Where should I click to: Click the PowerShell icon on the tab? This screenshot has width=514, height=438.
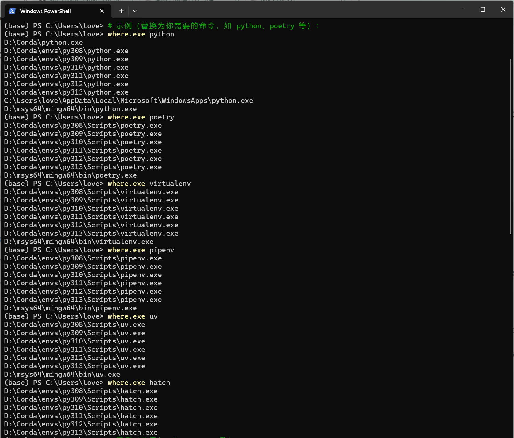point(12,11)
